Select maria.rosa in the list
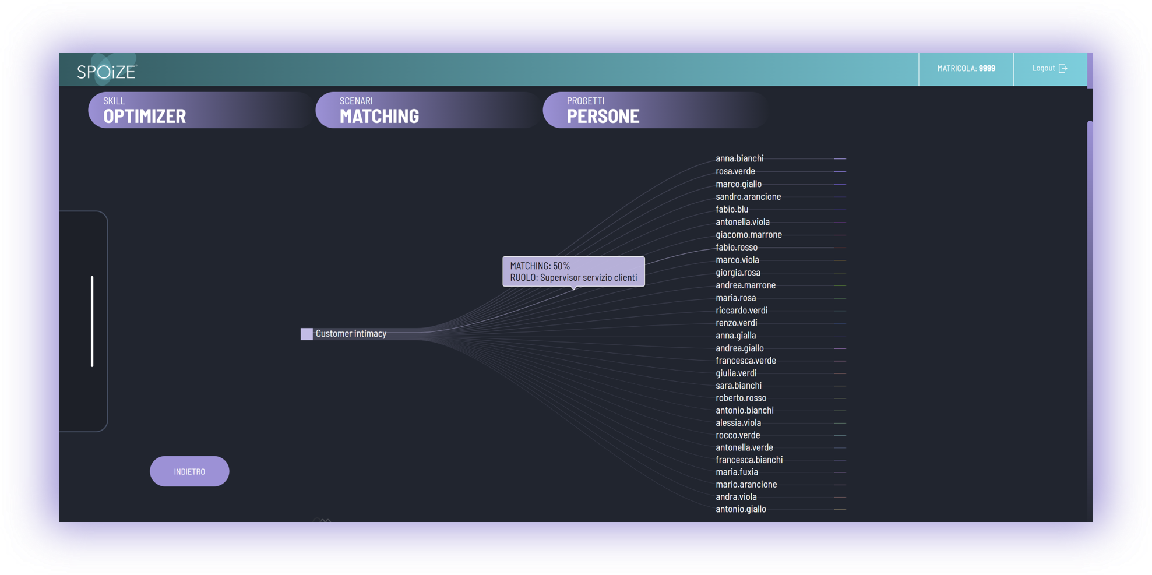 (x=735, y=298)
